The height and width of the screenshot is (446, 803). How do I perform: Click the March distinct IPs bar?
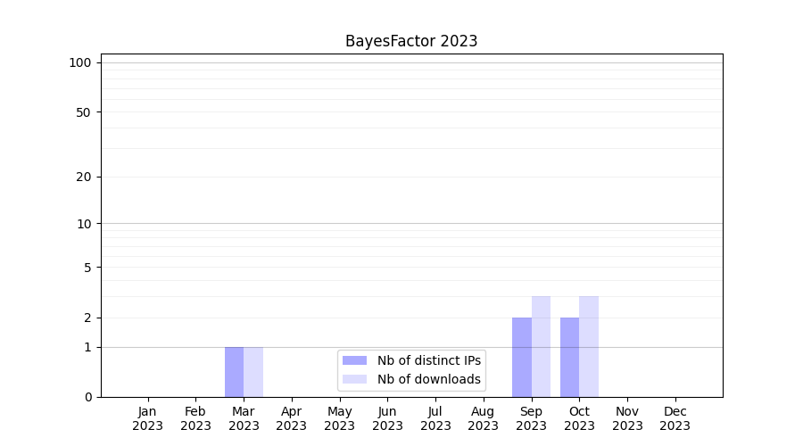click(234, 372)
